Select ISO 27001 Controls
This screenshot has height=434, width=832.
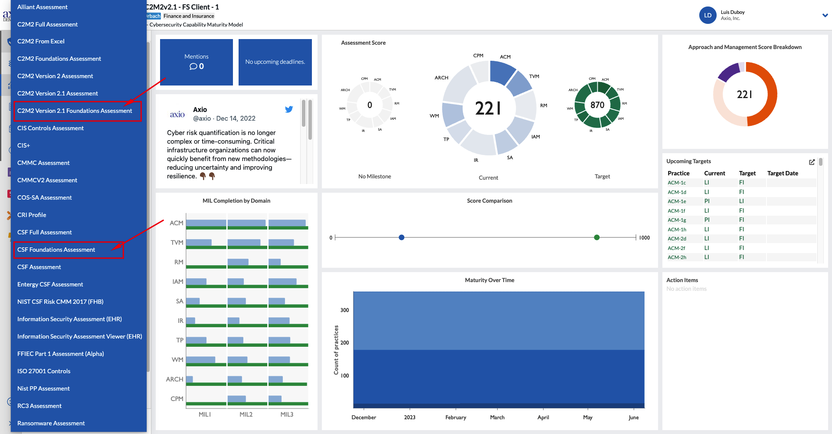[44, 371]
